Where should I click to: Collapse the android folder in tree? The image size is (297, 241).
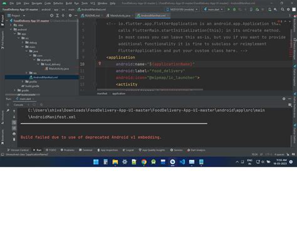point(11,29)
